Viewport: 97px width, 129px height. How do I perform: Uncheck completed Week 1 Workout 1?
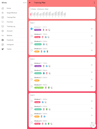[32, 29]
